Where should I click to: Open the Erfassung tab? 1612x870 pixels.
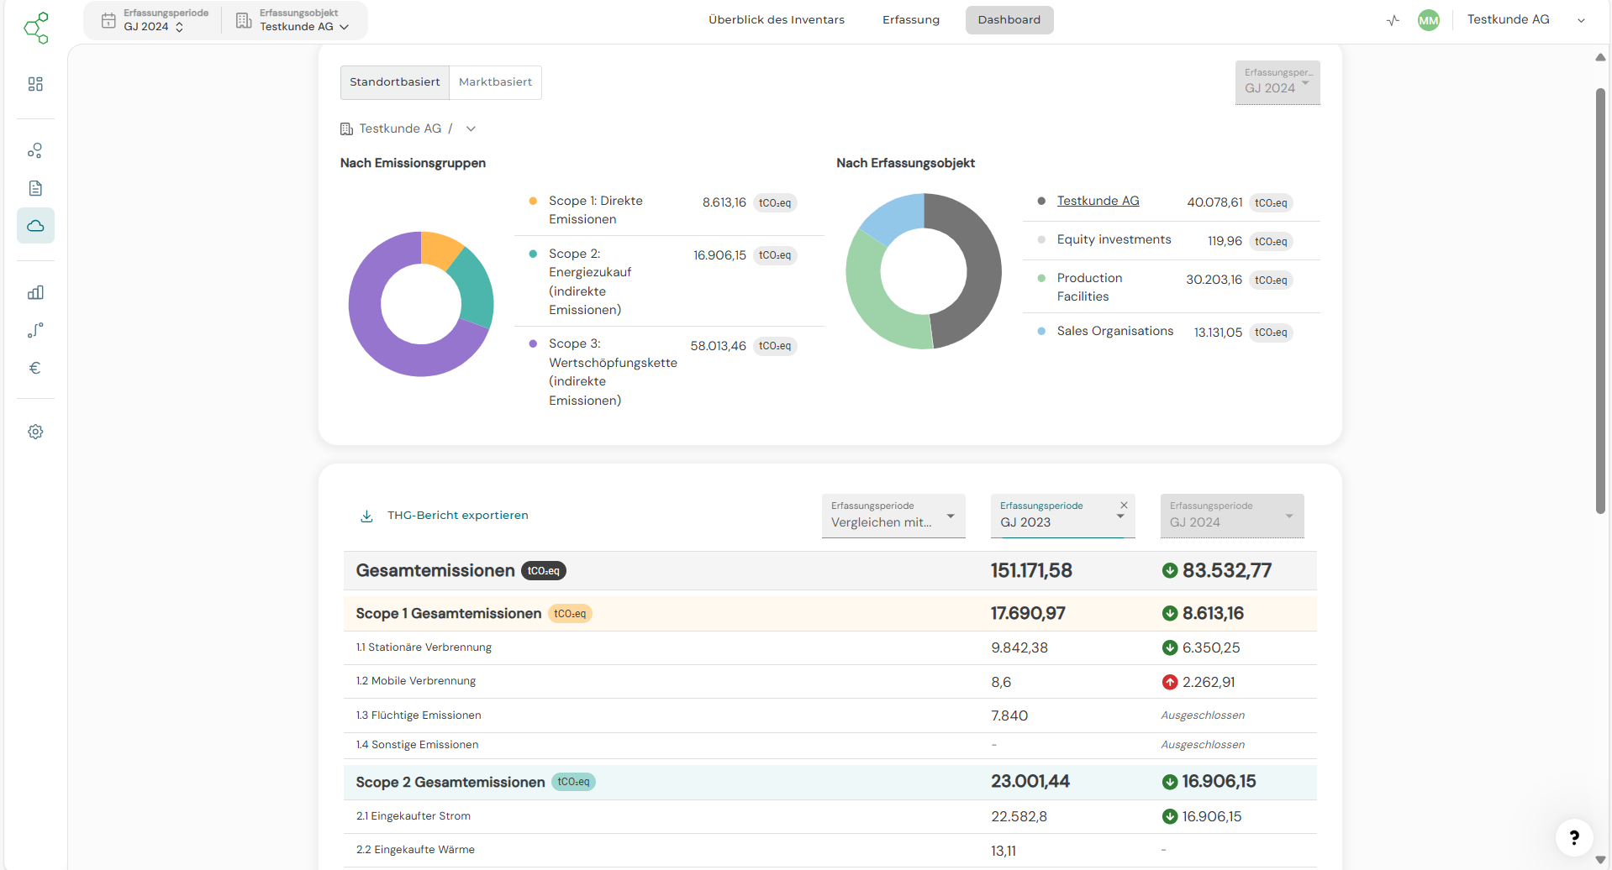pos(910,20)
